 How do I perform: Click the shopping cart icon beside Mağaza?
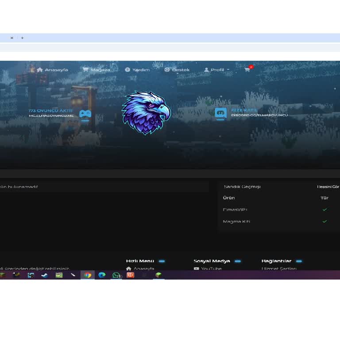85,70
